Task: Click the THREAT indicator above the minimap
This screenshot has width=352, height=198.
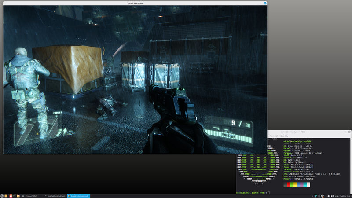Action: point(58,113)
